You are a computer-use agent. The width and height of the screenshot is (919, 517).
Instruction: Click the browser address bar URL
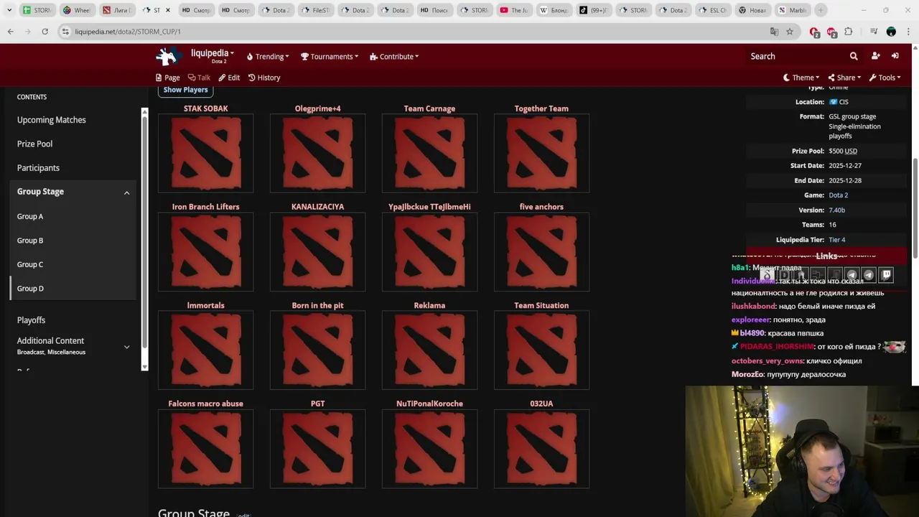pos(128,32)
